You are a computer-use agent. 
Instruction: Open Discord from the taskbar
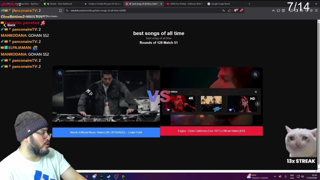94,176
